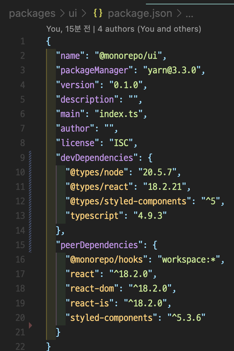This screenshot has width=234, height=351.
Task: Select the "yarn@3.3.0" value
Action: pyautogui.click(x=172, y=70)
